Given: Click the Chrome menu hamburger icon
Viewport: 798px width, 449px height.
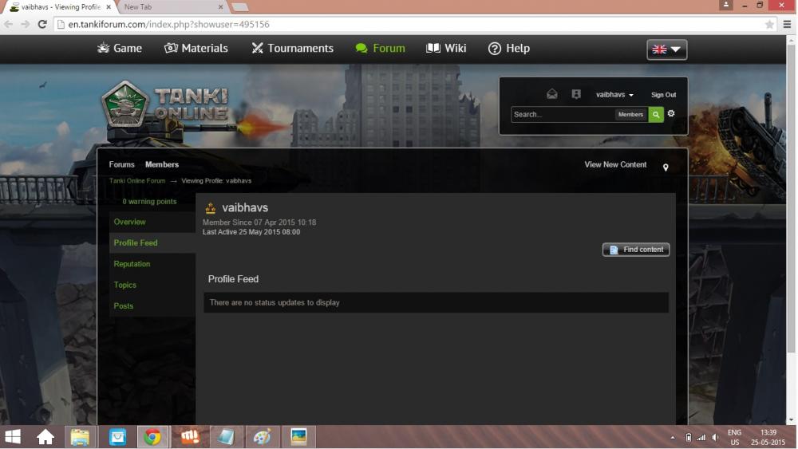Looking at the screenshot, I should coord(788,25).
